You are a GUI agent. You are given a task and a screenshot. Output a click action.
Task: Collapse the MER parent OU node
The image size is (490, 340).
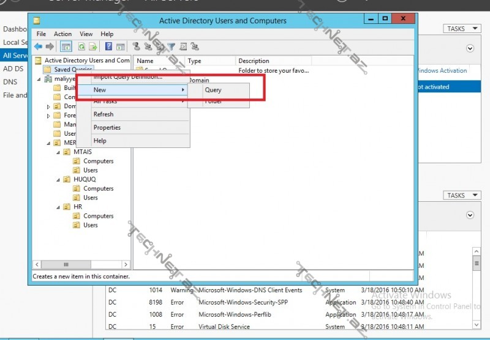[x=48, y=144]
